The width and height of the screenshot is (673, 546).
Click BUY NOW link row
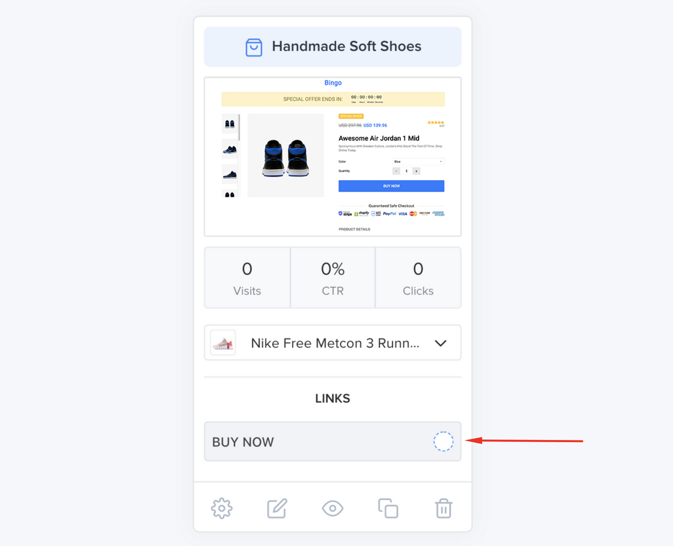(x=332, y=441)
